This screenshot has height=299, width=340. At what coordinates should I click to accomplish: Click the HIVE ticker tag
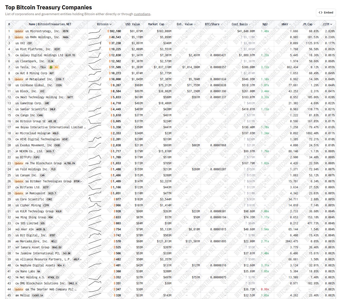65,139
